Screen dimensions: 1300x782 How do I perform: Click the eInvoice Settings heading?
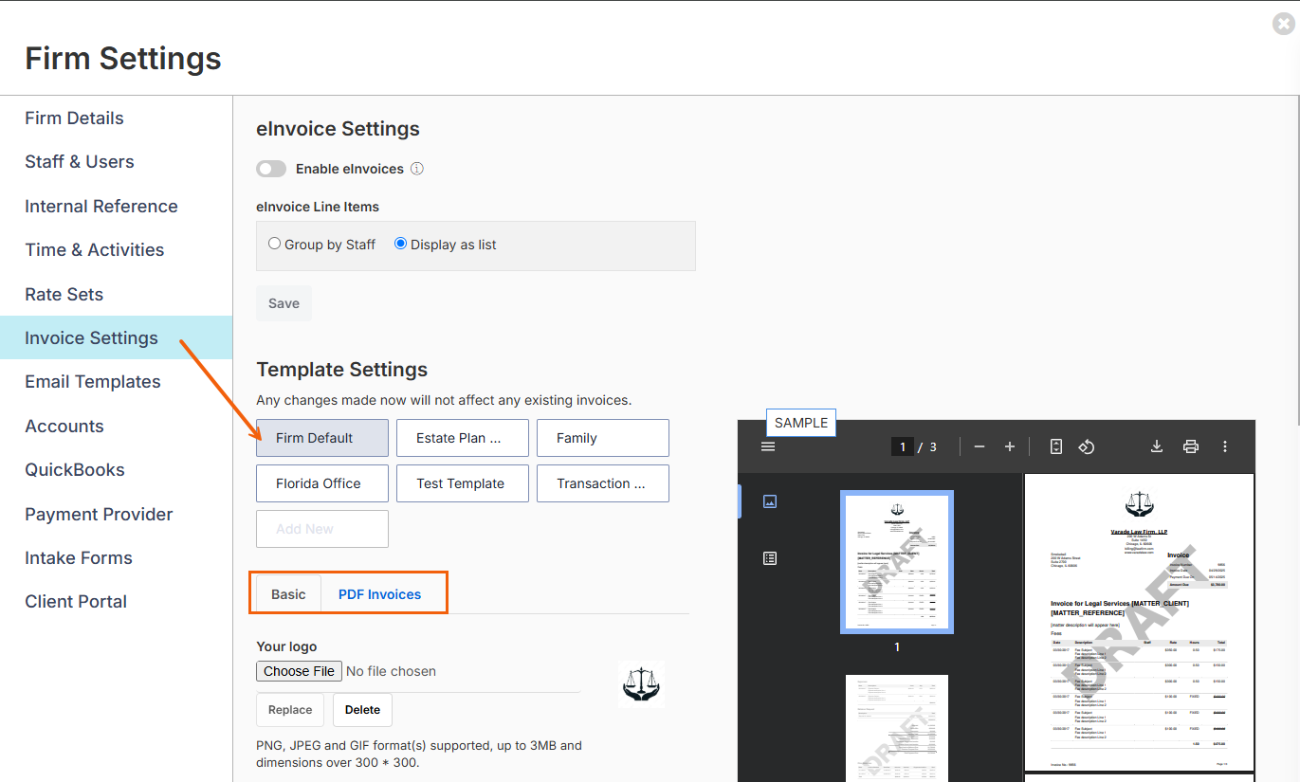pyautogui.click(x=339, y=129)
